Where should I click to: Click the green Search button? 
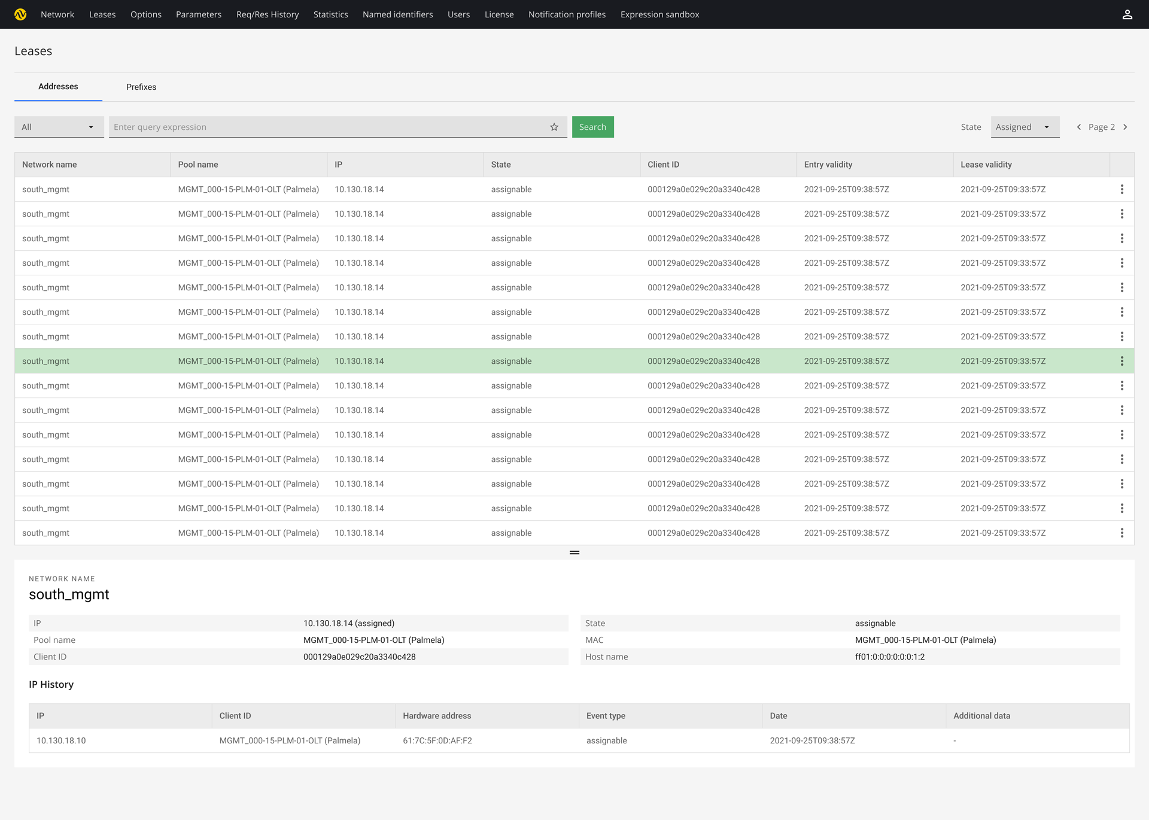(x=592, y=127)
